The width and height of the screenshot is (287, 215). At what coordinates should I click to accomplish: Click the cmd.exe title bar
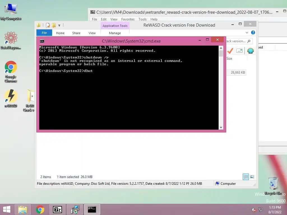tap(131, 41)
